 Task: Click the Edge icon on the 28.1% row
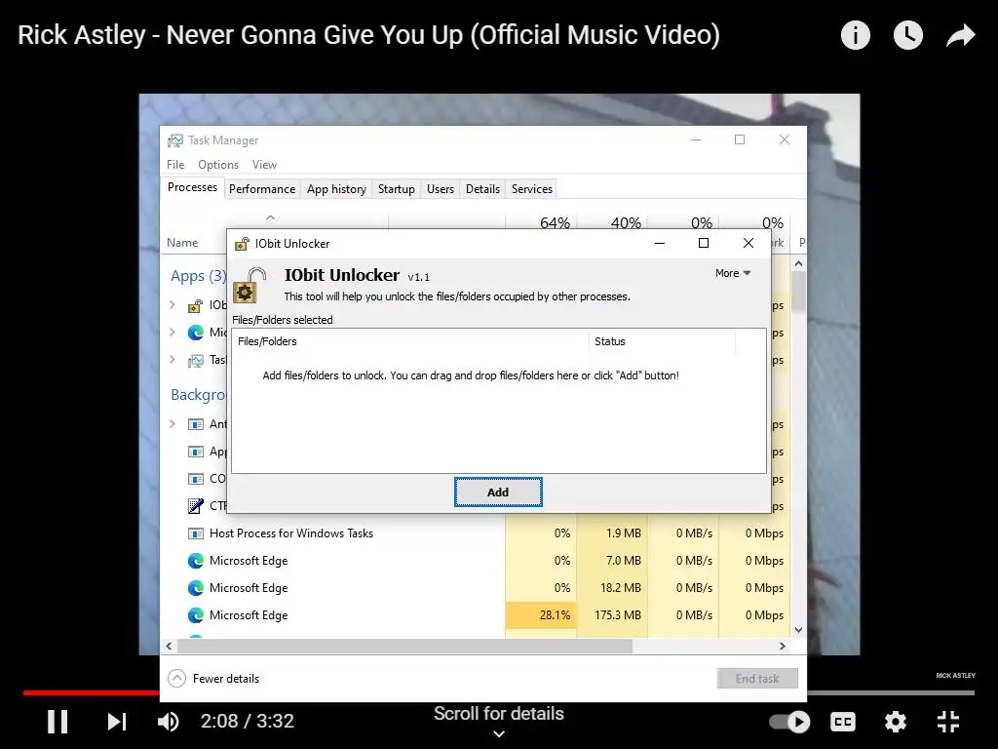coord(195,616)
